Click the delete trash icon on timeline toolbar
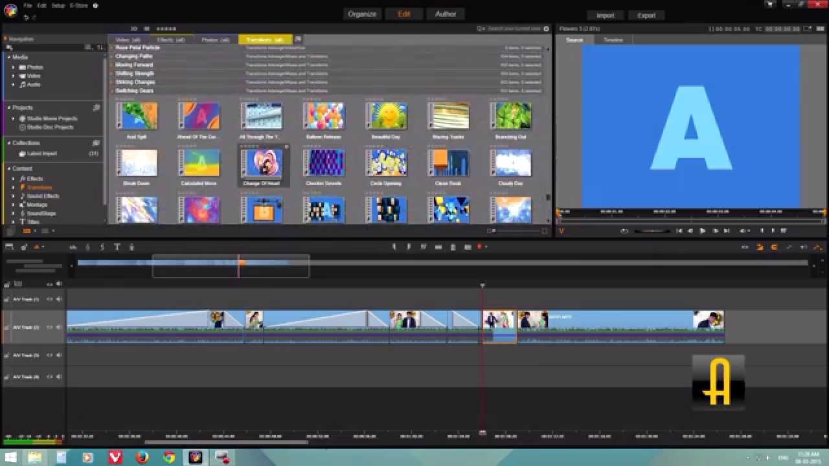Image resolution: width=829 pixels, height=466 pixels. [453, 247]
